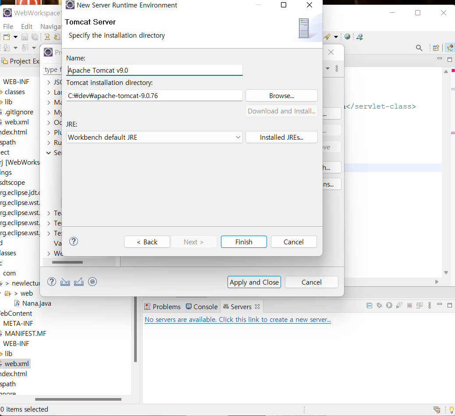
Task: Click the Preferences type filter text field
Action: tap(53, 70)
